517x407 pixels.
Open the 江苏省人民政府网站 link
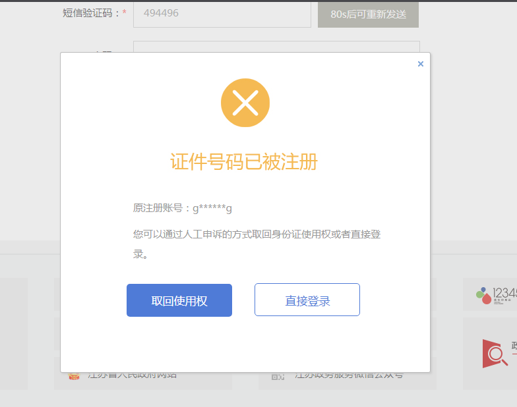coord(132,375)
